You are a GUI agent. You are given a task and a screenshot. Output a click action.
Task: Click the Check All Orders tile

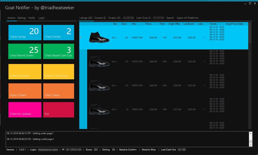(25, 71)
